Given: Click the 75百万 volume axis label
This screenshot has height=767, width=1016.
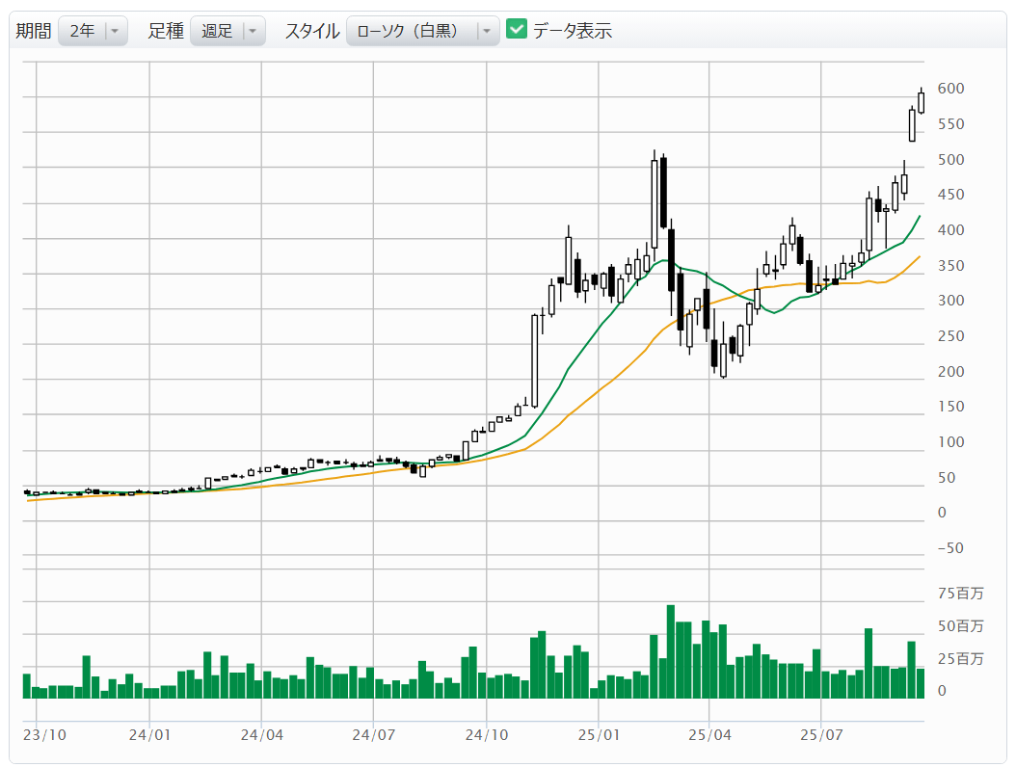Looking at the screenshot, I should [x=961, y=593].
